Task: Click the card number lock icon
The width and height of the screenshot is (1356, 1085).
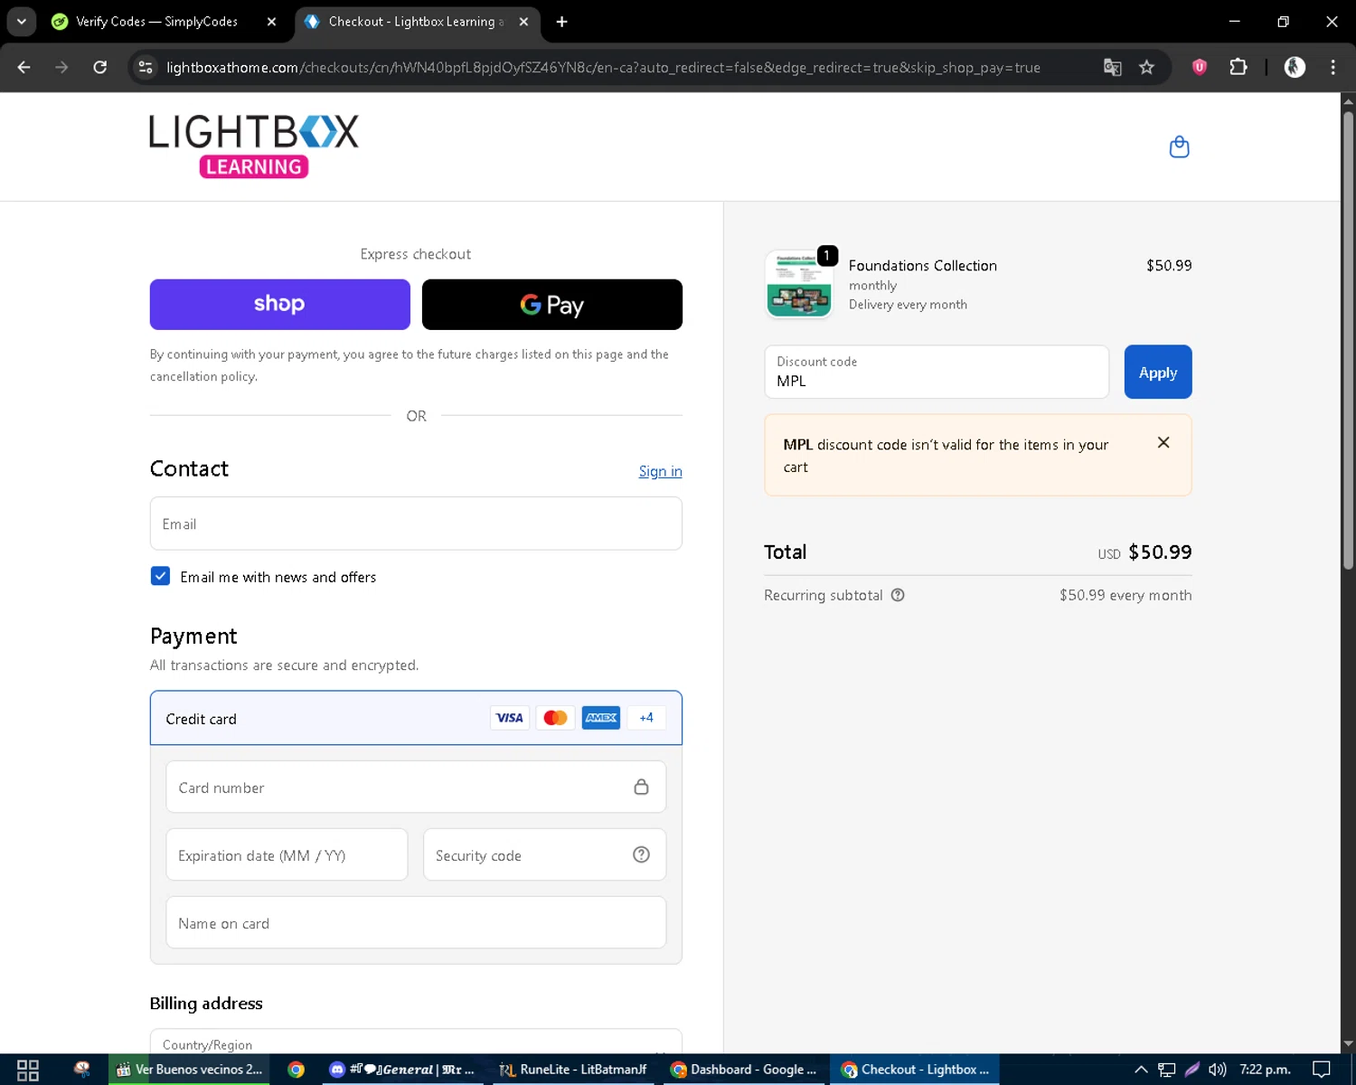Action: coord(641,787)
